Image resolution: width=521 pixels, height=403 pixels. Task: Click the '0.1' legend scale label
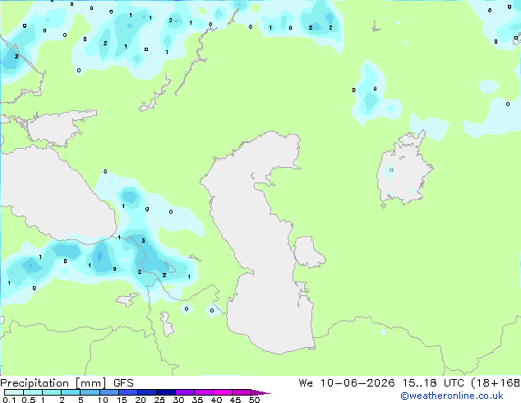[9, 400]
